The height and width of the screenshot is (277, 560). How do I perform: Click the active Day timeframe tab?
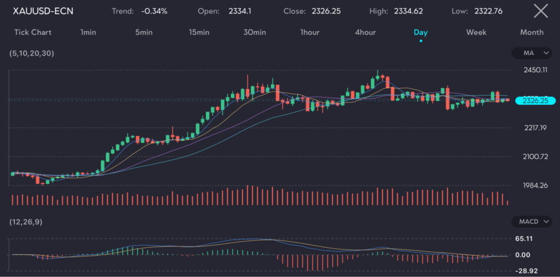[421, 32]
